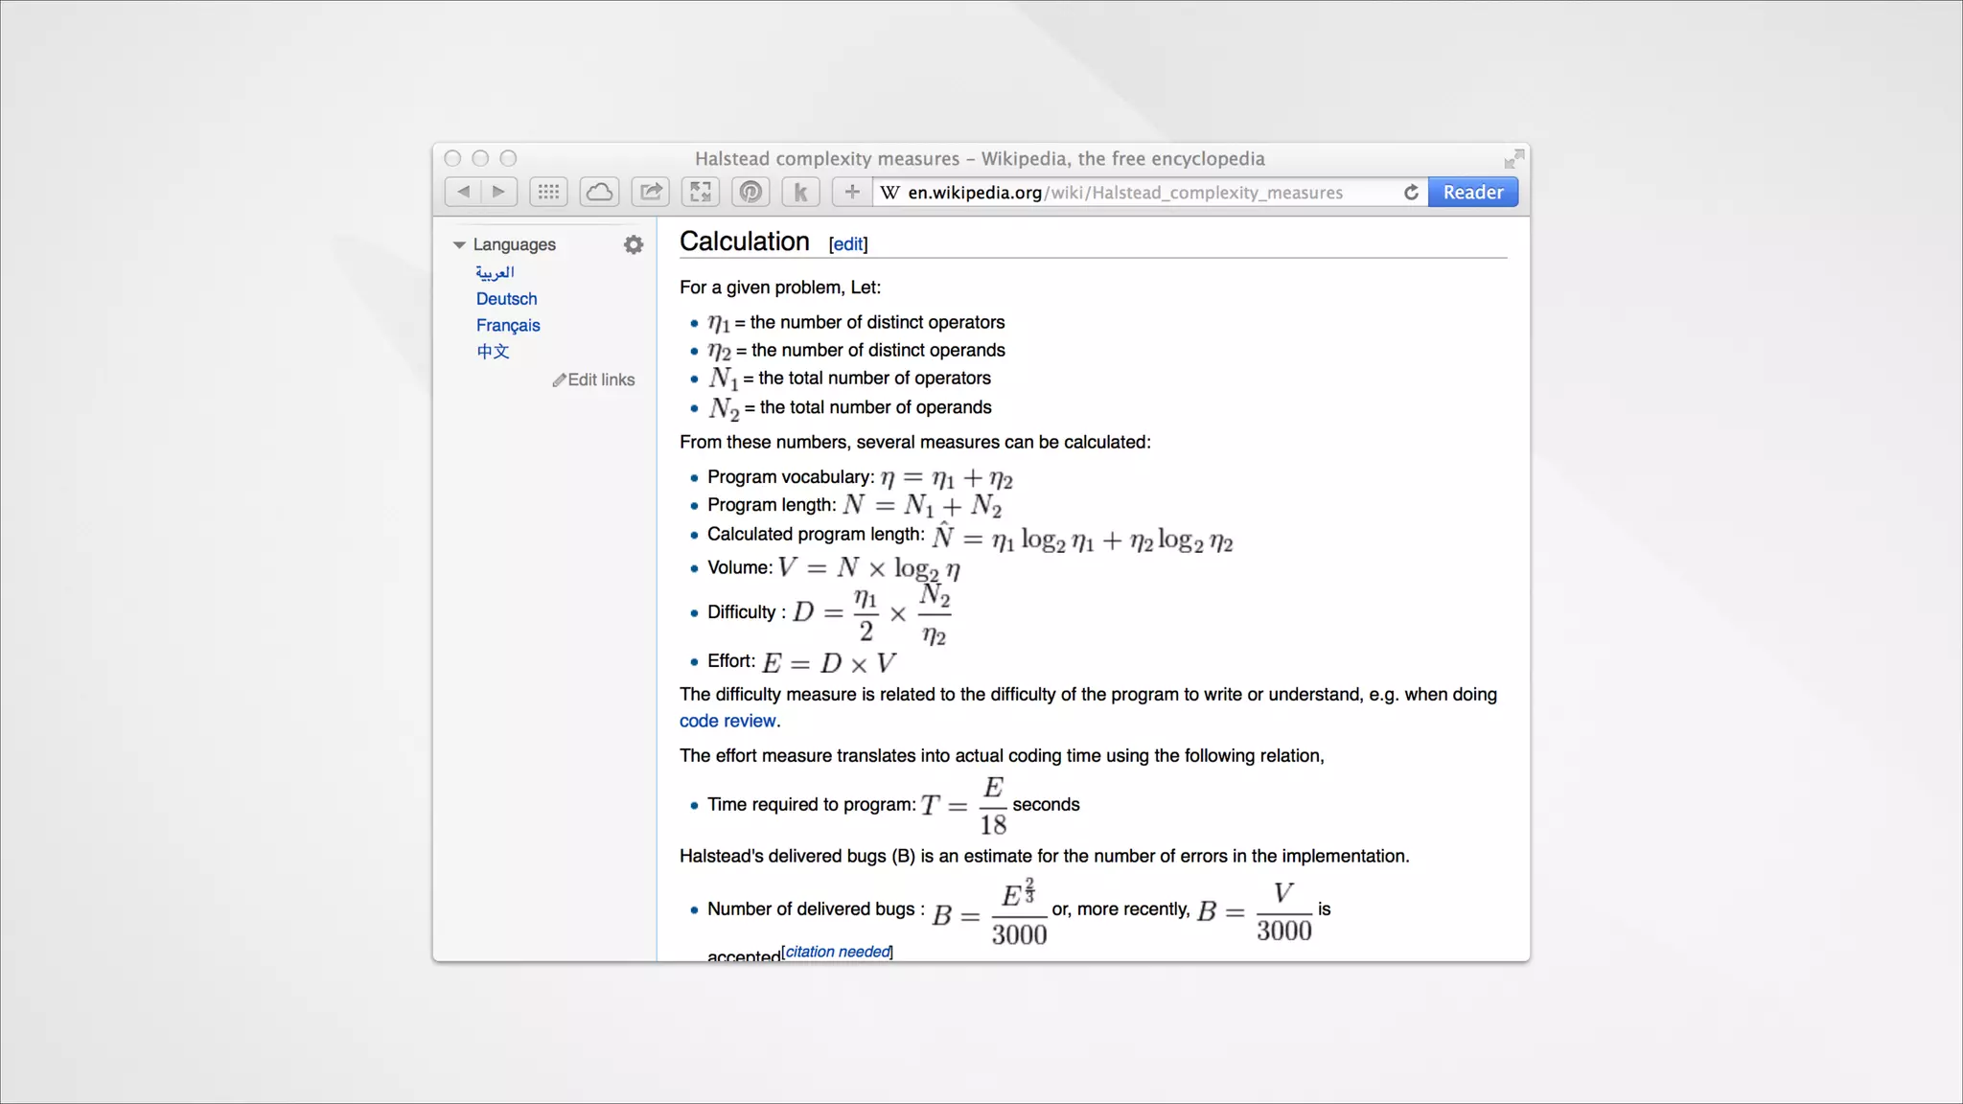
Task: Switch to Deutsch language article
Action: [506, 299]
